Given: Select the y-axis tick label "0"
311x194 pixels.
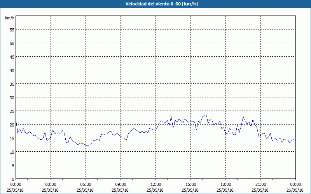Looking at the screenshot, I should [13, 179].
